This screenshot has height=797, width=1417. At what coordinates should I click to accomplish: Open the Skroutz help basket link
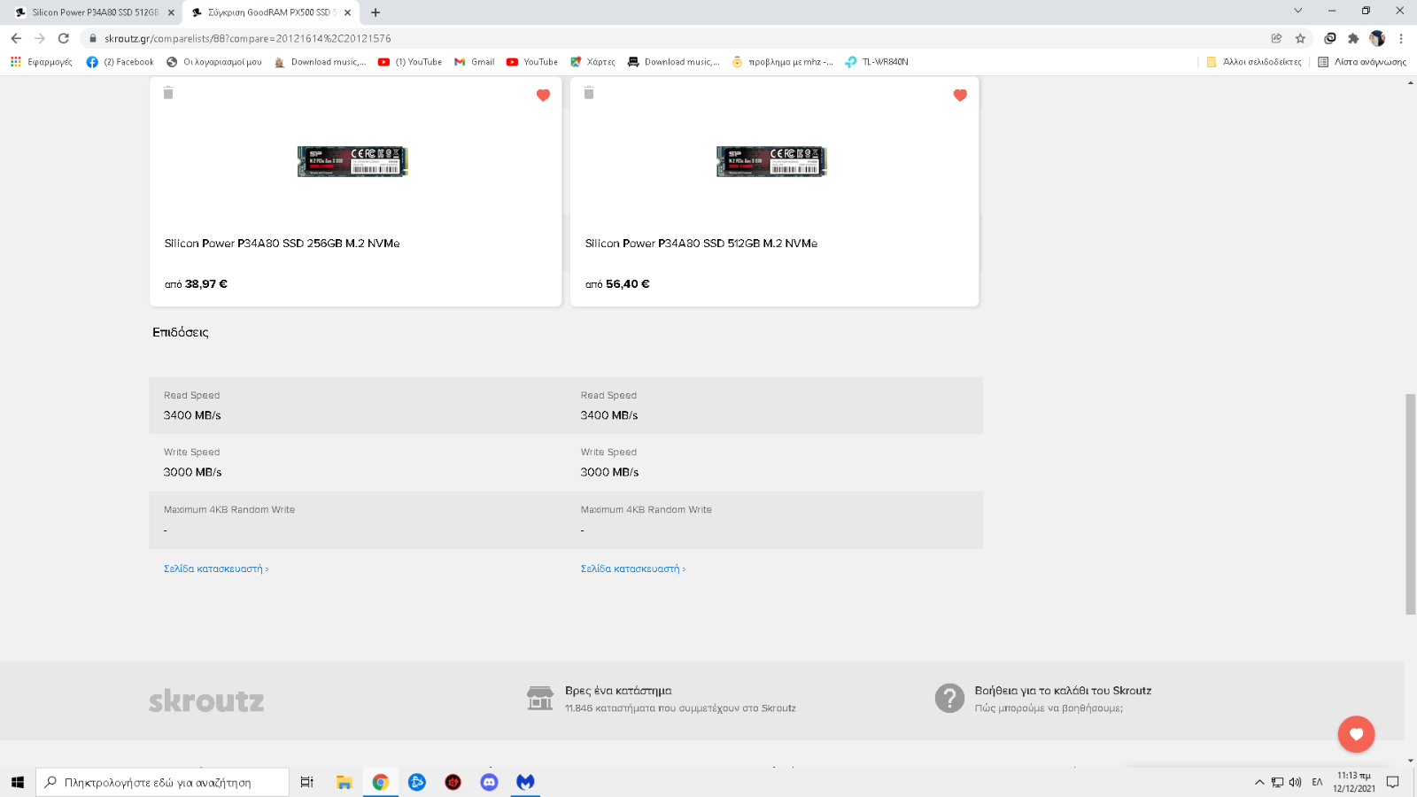click(1063, 691)
